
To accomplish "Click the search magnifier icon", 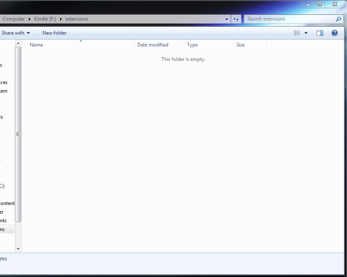I will (x=338, y=19).
